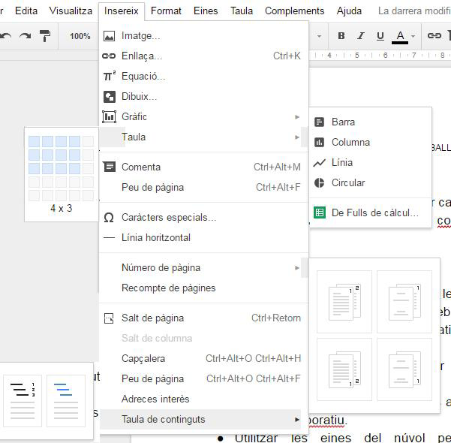Click the redo arrow icon
This screenshot has height=443, width=451.
(25, 36)
